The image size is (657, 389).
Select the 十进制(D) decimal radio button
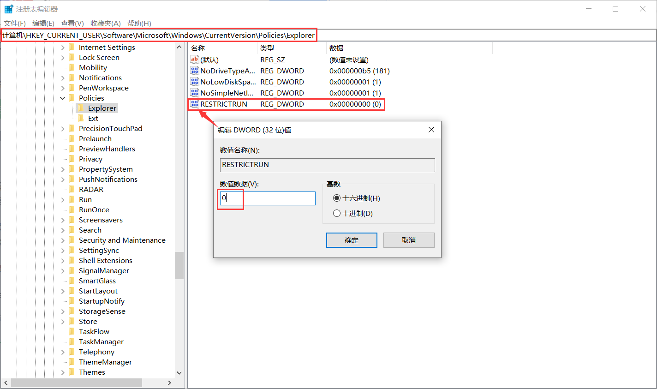point(337,213)
